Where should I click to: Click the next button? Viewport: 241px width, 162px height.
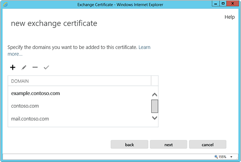(x=168, y=144)
